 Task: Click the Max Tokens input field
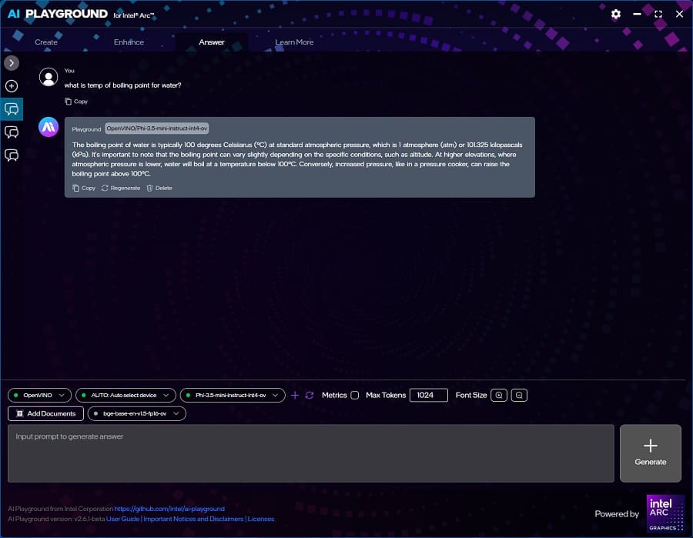coord(428,395)
